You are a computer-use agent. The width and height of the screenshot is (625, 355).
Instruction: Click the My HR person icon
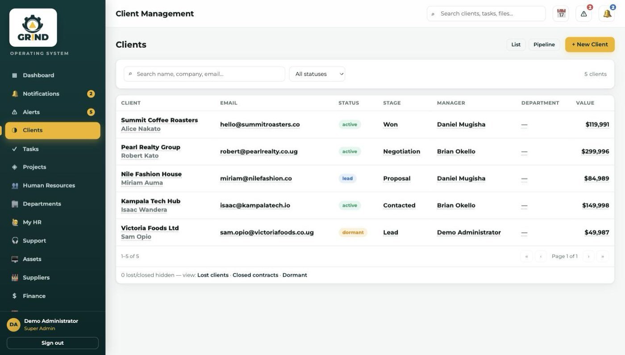[x=15, y=222]
